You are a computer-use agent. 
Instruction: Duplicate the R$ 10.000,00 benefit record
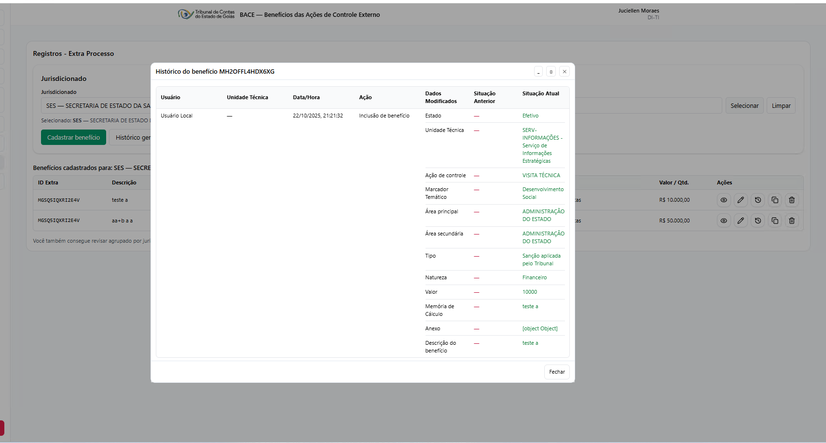pos(775,200)
